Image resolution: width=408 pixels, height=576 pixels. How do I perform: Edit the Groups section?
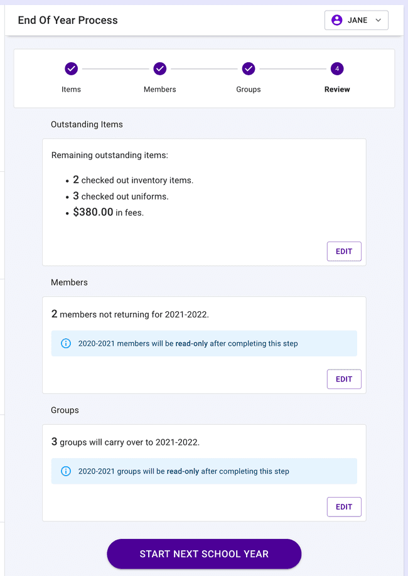[344, 507]
